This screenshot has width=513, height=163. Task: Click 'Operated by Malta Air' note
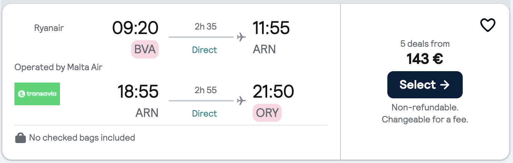point(59,67)
